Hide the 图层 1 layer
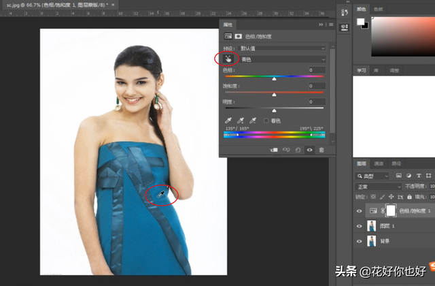The height and width of the screenshot is (286, 435). click(x=359, y=226)
